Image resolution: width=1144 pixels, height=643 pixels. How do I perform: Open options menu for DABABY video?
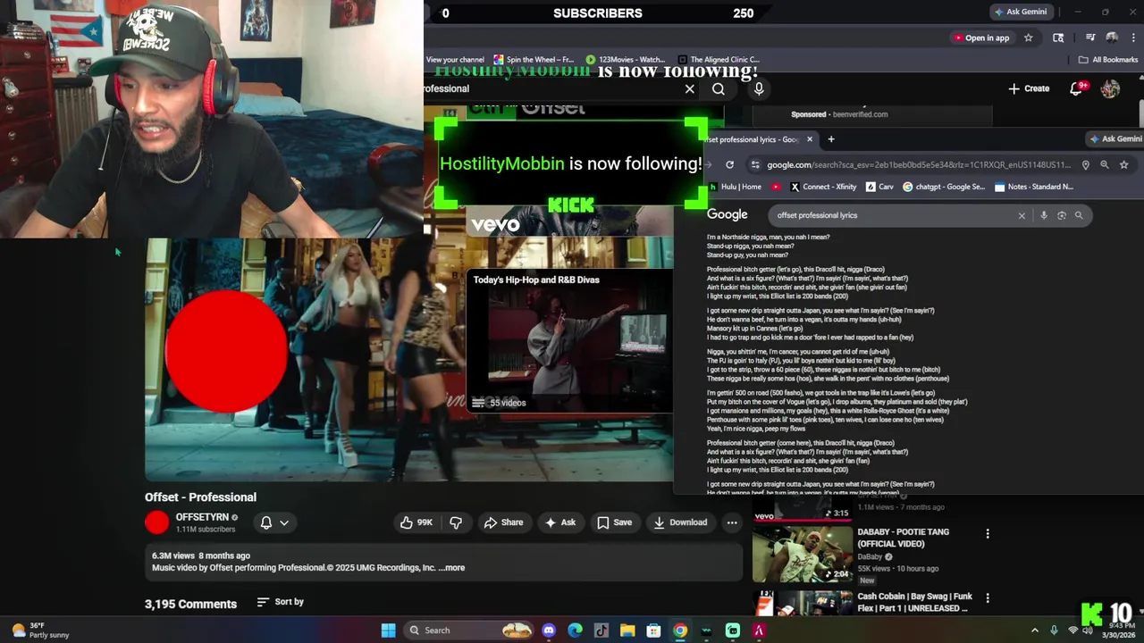pyautogui.click(x=988, y=533)
